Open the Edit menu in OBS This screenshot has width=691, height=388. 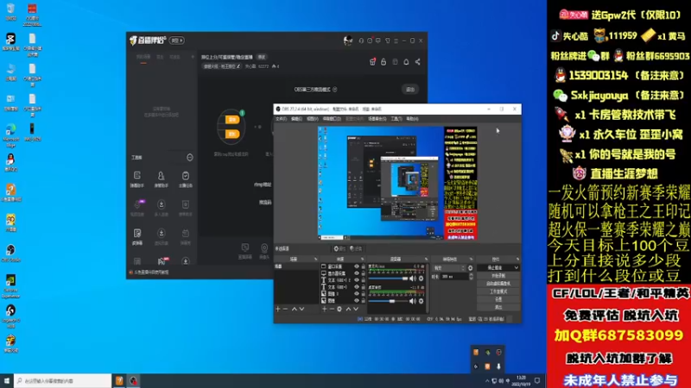point(296,119)
